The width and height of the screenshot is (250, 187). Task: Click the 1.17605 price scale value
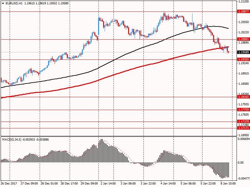[x=244, y=115]
